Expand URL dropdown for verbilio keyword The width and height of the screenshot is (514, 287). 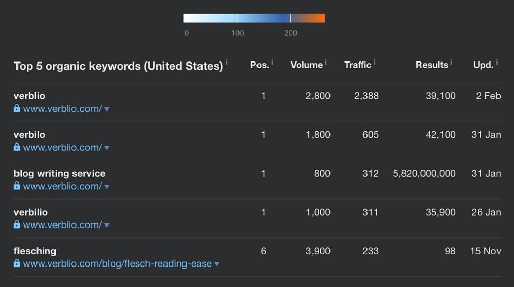point(107,225)
